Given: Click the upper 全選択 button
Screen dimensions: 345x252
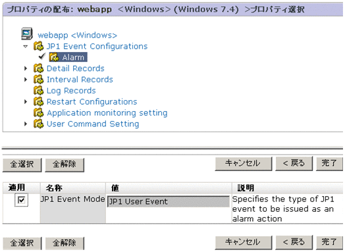Looking at the screenshot, I should point(22,164).
